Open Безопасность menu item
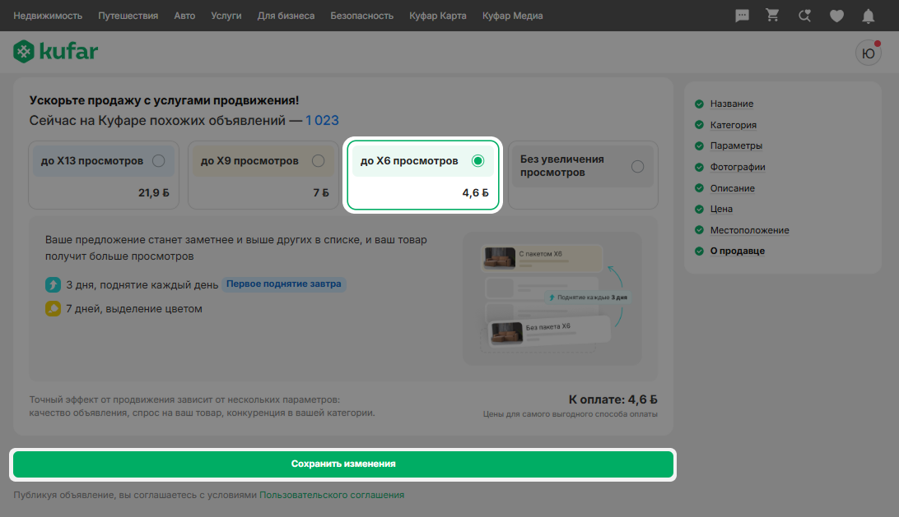The image size is (899, 517). pos(361,16)
